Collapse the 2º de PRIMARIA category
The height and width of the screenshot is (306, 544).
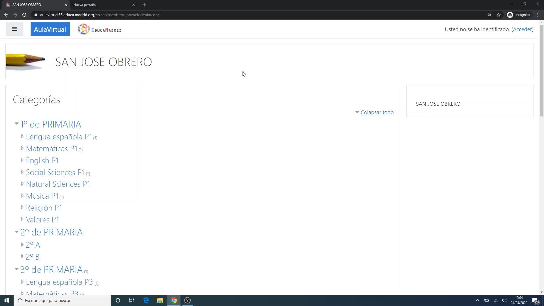[x=16, y=232]
